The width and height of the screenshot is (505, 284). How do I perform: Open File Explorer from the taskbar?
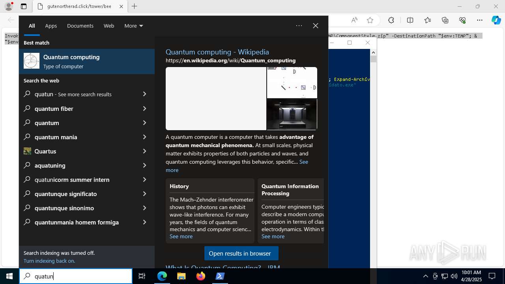click(x=181, y=276)
